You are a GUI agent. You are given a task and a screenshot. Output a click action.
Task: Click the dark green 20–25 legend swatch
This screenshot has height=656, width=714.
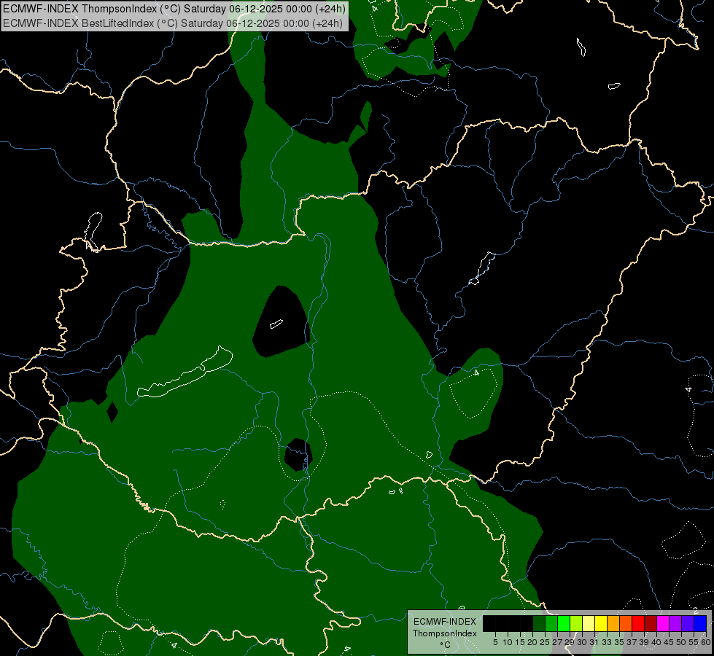pos(539,624)
